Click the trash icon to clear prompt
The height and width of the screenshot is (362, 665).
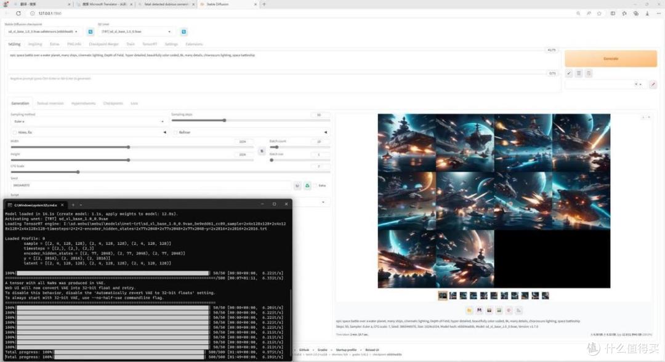[x=579, y=73]
